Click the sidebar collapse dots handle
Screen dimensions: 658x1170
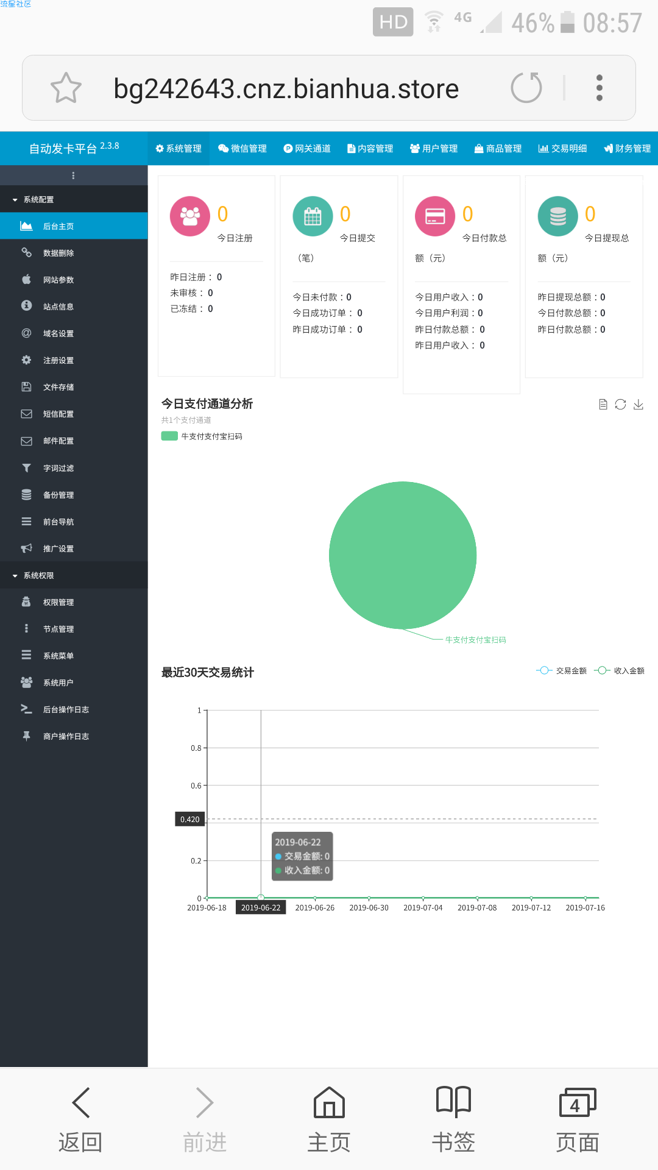(x=74, y=175)
